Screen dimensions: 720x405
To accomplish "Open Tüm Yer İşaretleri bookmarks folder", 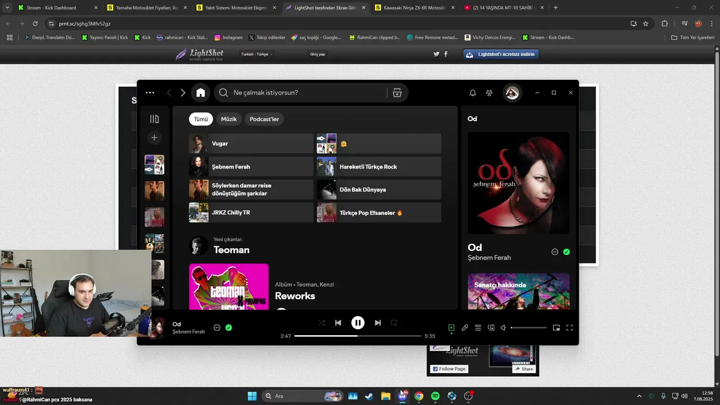I will (x=692, y=37).
